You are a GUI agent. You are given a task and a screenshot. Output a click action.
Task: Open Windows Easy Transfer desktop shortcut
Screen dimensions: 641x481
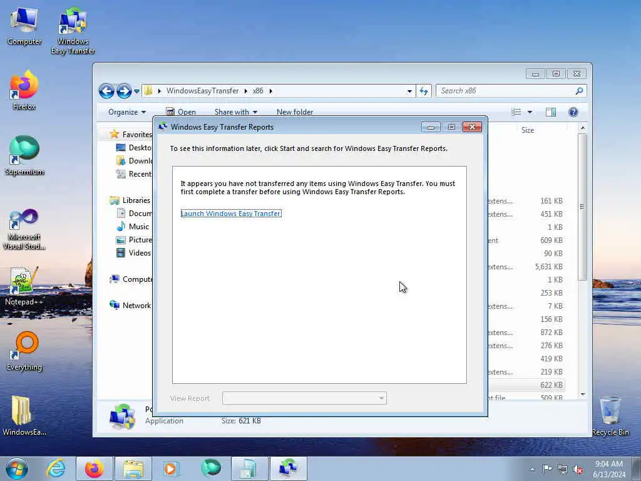tap(73, 31)
